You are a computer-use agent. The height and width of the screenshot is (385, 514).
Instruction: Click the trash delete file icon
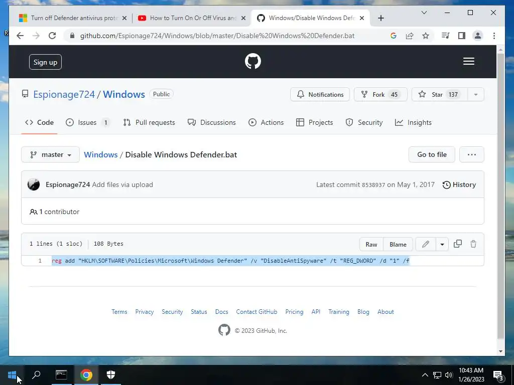point(473,244)
